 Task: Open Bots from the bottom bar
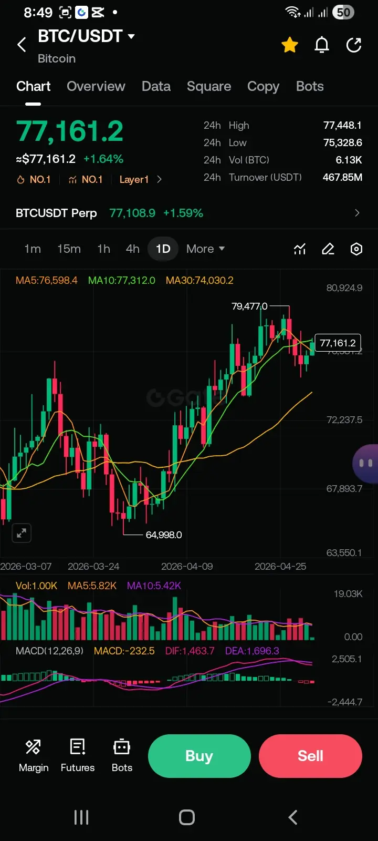click(122, 755)
